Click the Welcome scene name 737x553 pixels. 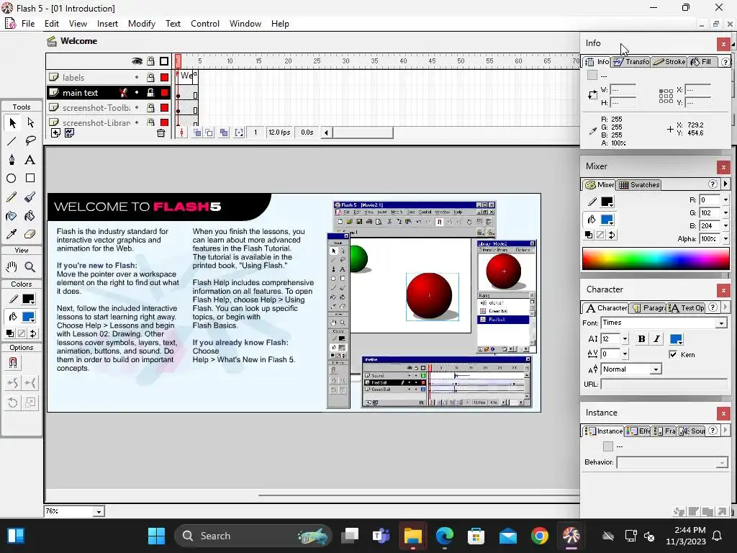tap(78, 41)
